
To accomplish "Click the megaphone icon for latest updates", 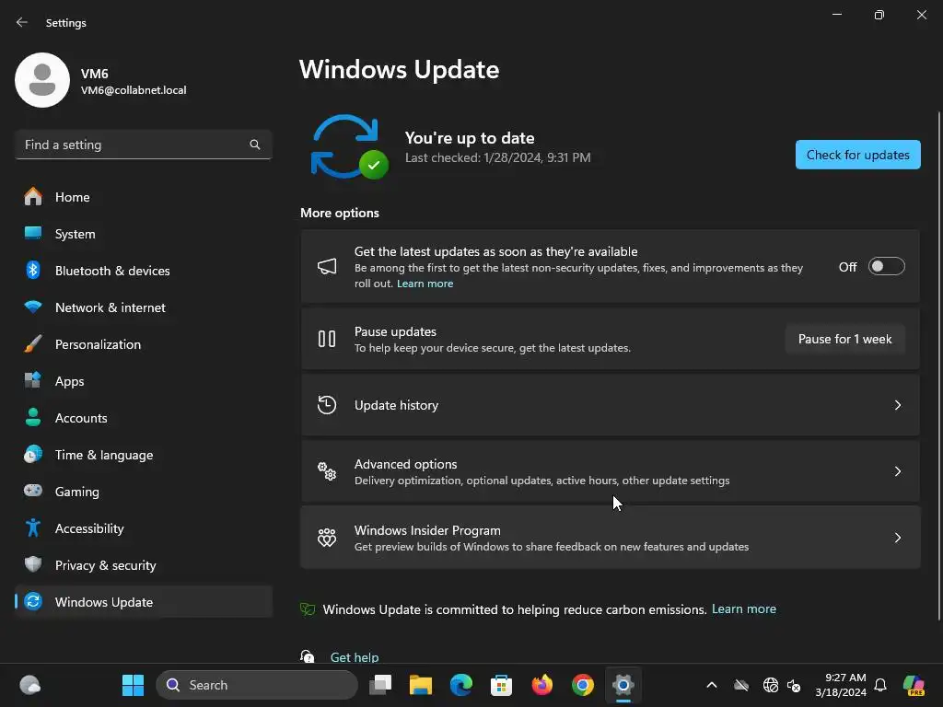I will coord(327,266).
